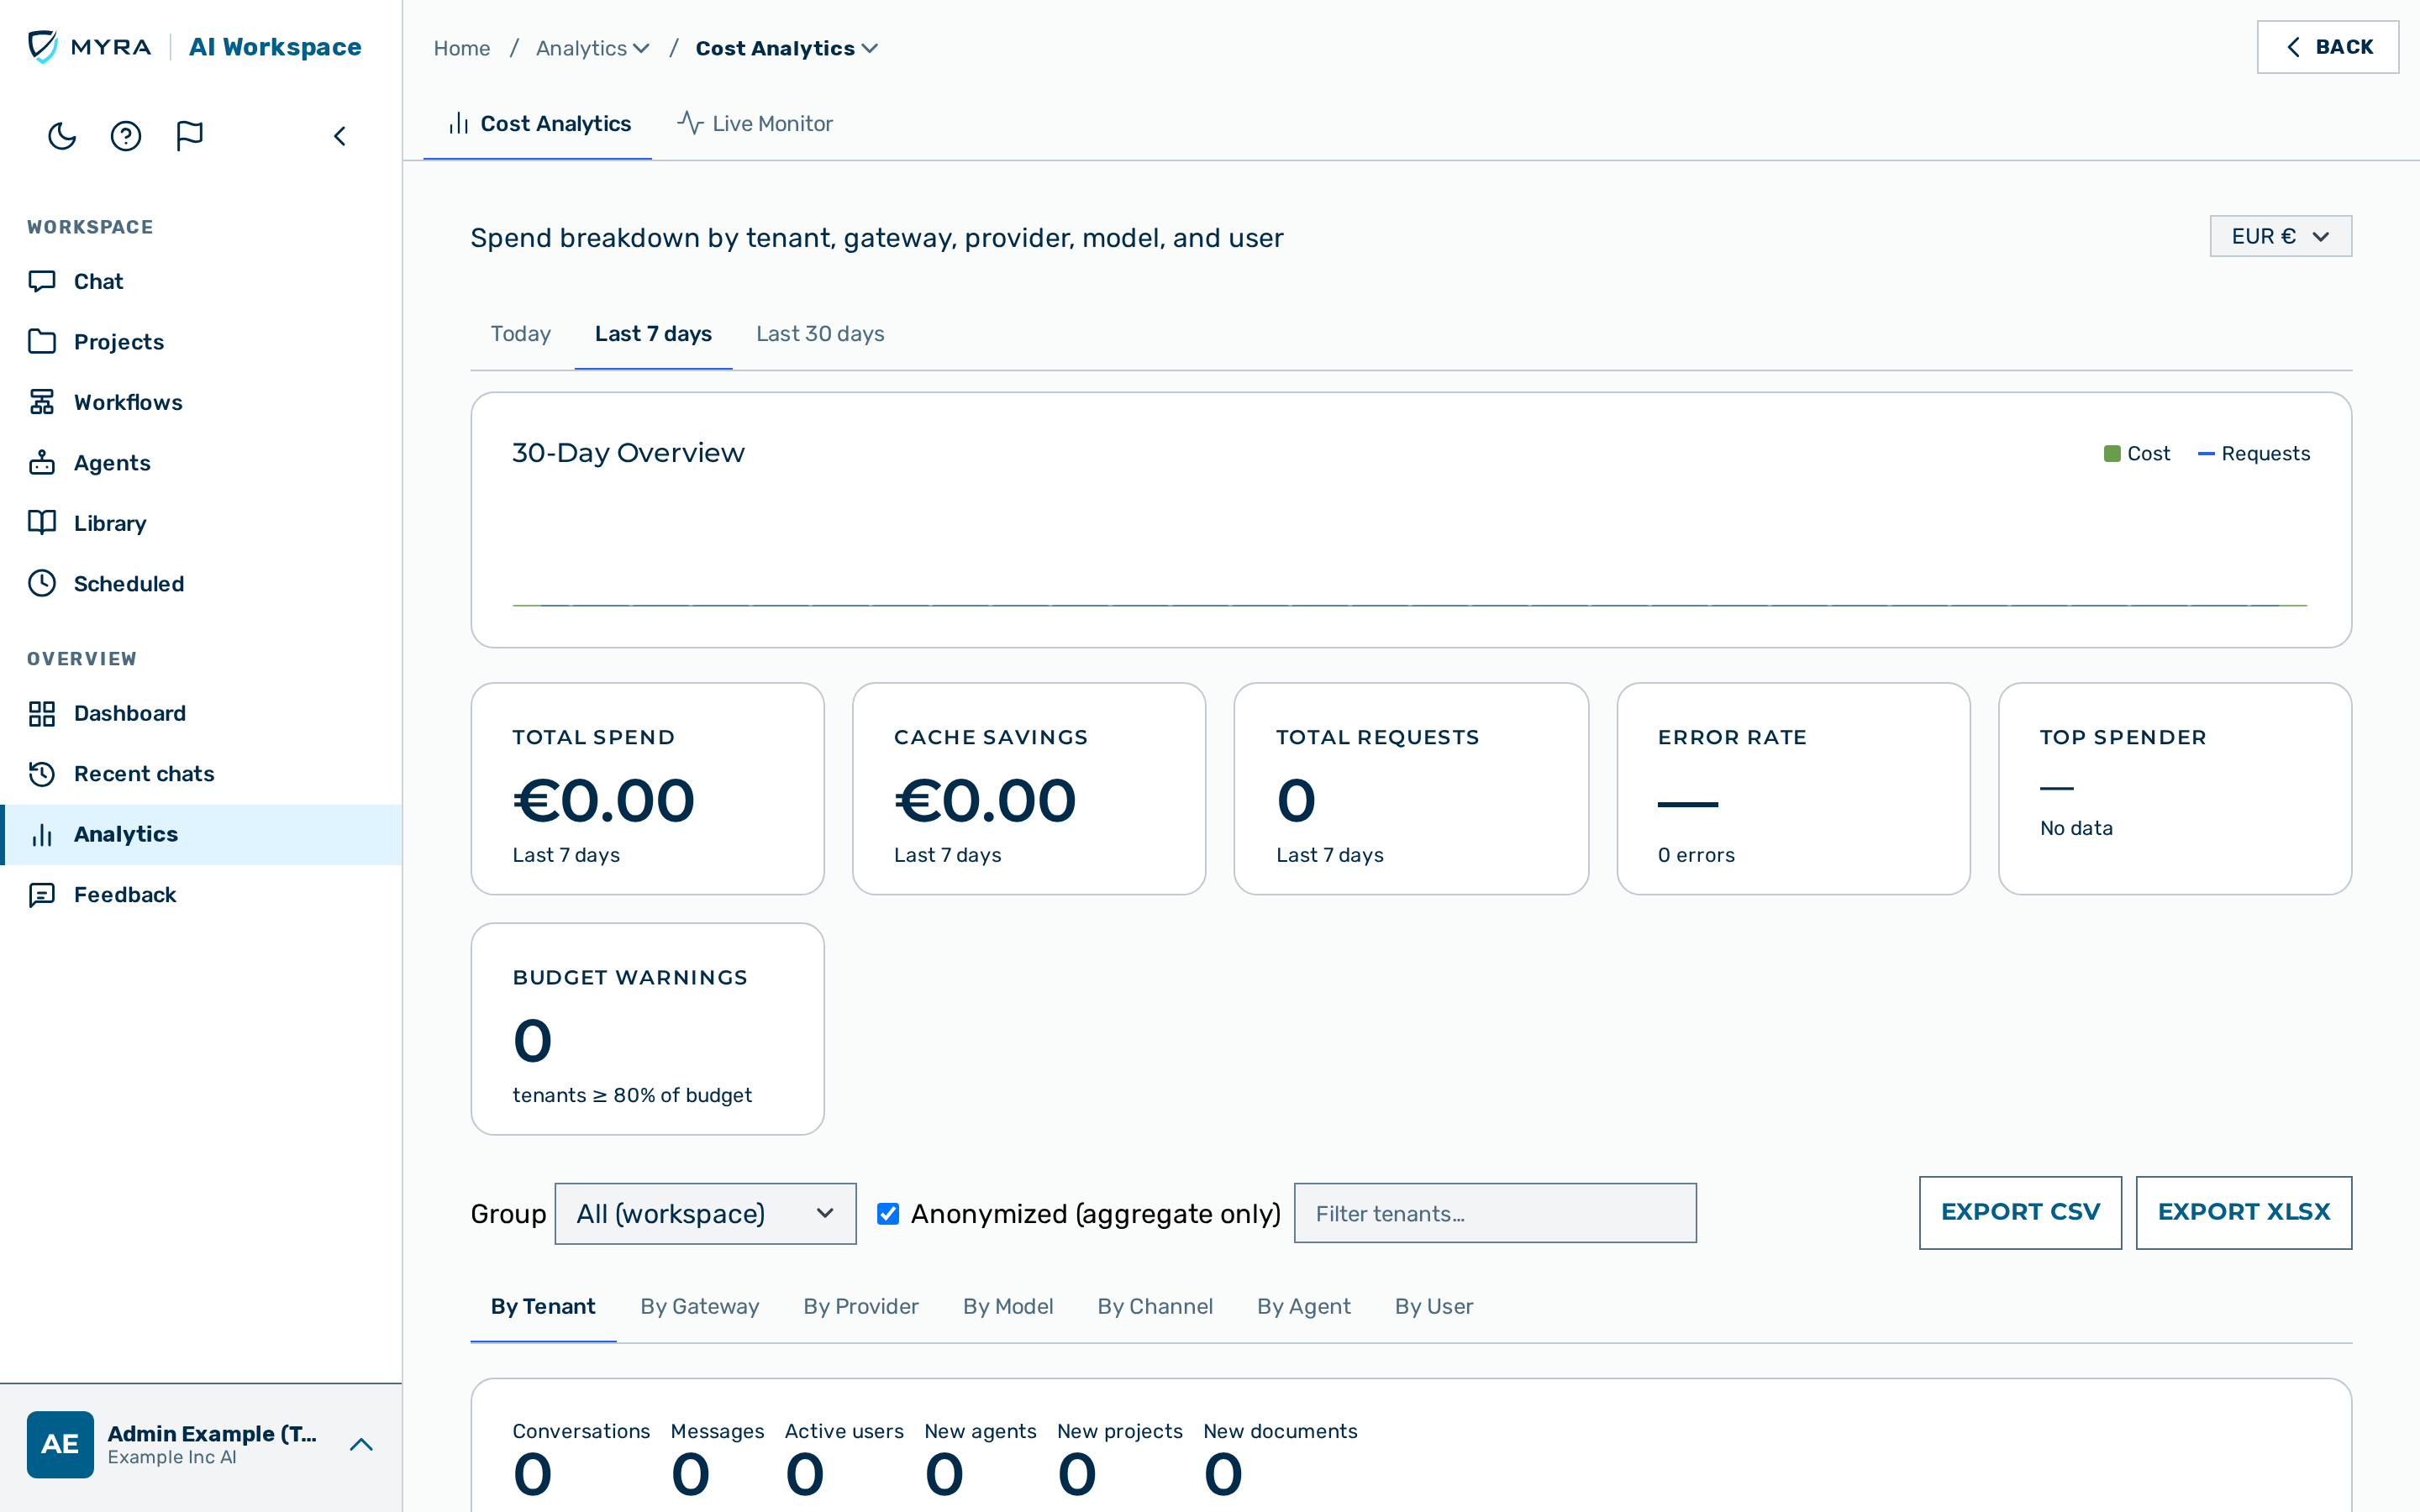The width and height of the screenshot is (2420, 1512).
Task: Open Chat from sidebar
Action: click(201, 281)
